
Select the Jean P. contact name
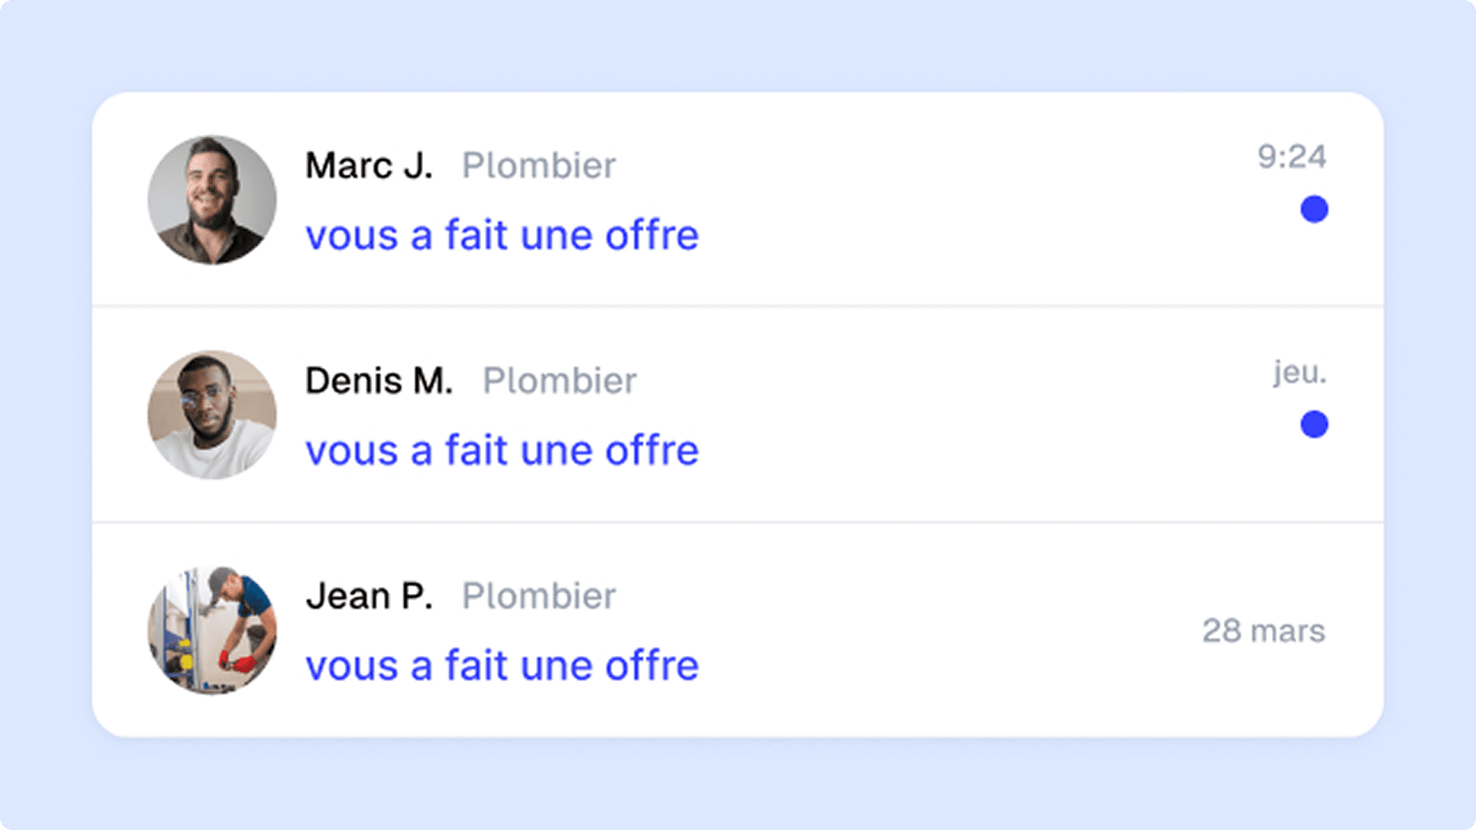click(368, 596)
